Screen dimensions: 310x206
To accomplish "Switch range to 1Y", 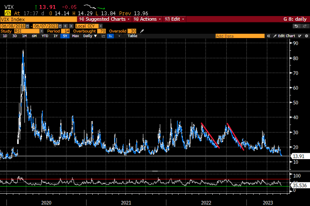I will tap(56, 36).
